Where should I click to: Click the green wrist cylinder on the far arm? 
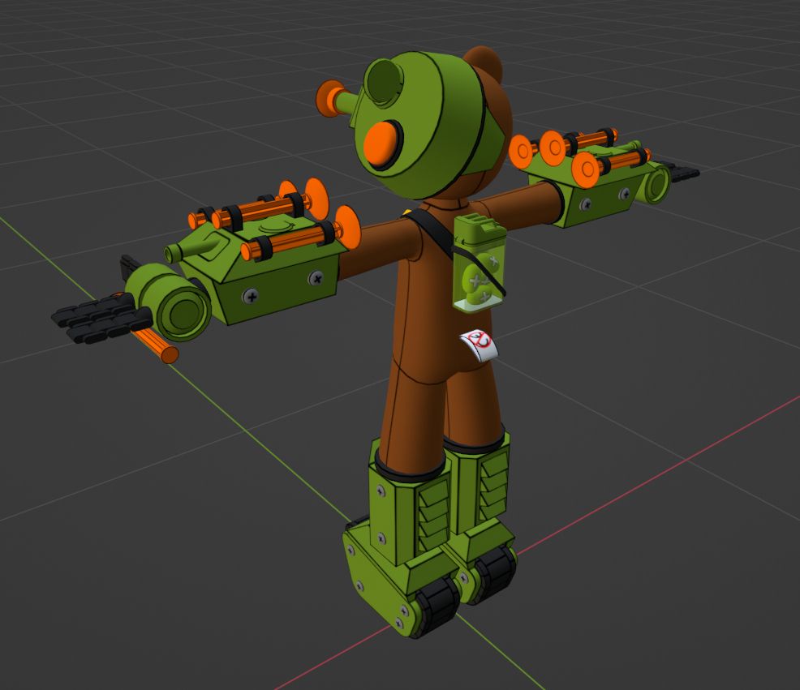coord(656,183)
